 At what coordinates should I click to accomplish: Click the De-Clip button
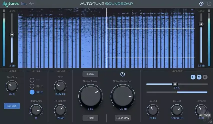(x=12, y=106)
